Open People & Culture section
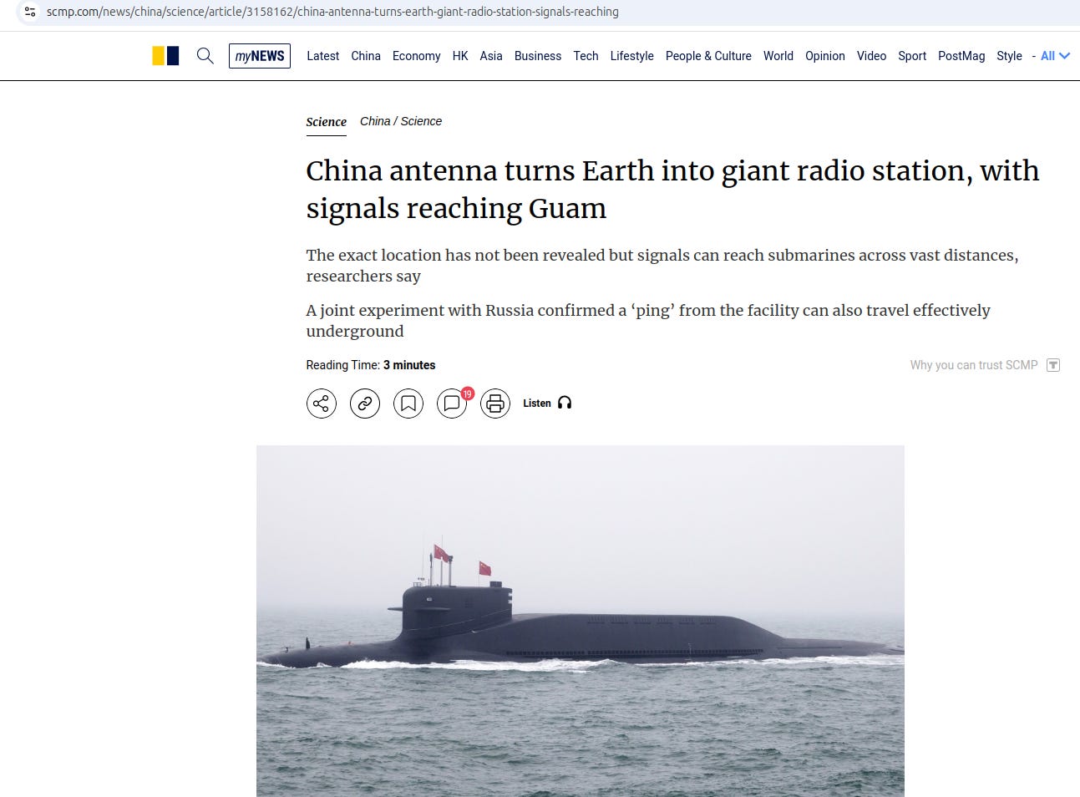 pos(708,56)
